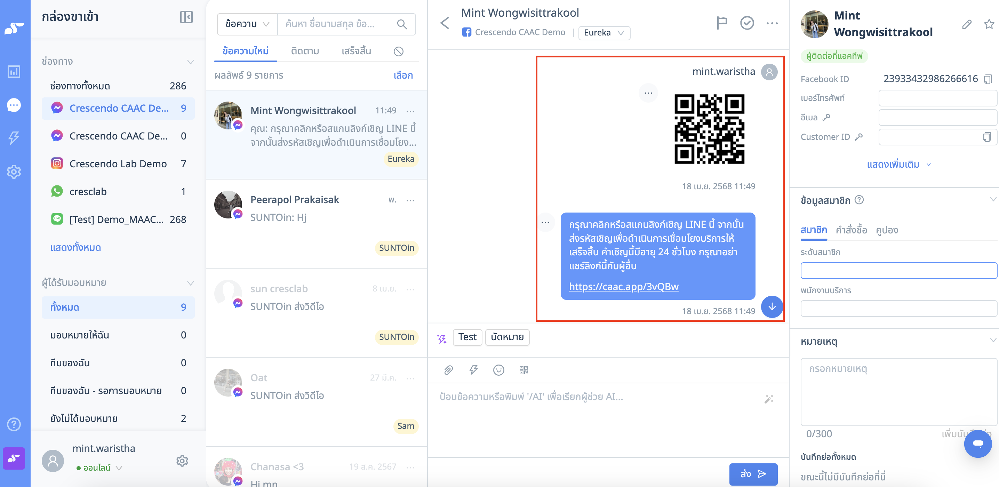Open options for the LINE invite message
Viewport: 999px width, 487px height.
545,223
